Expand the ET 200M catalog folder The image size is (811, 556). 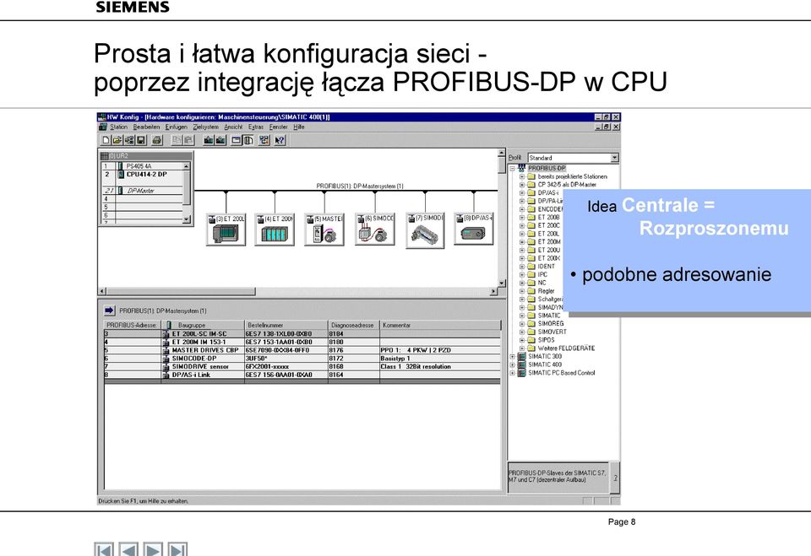tap(522, 242)
